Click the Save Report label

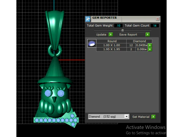tap(128, 35)
